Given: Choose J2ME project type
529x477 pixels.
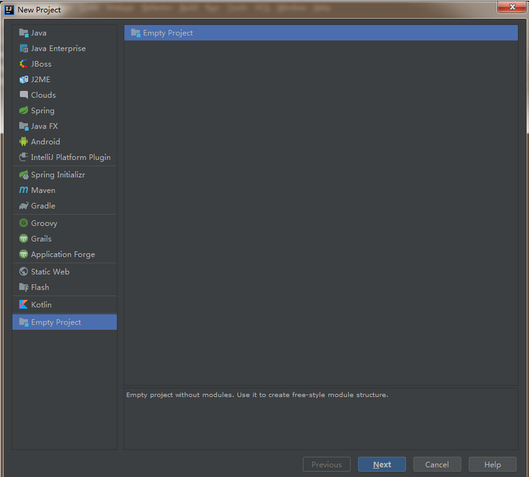Looking at the screenshot, I should 64,79.
